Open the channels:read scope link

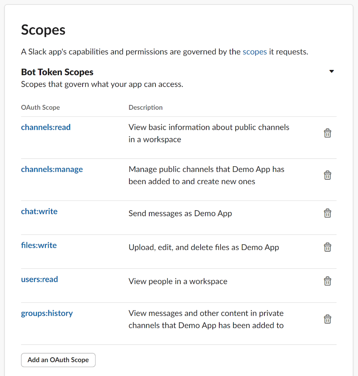(46, 127)
